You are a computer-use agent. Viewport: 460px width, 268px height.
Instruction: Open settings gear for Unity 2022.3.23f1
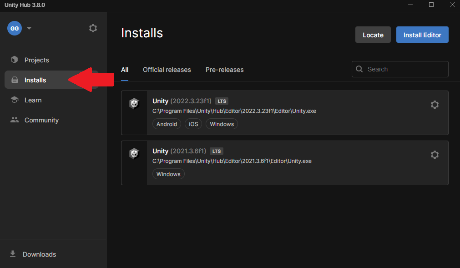coord(435,105)
